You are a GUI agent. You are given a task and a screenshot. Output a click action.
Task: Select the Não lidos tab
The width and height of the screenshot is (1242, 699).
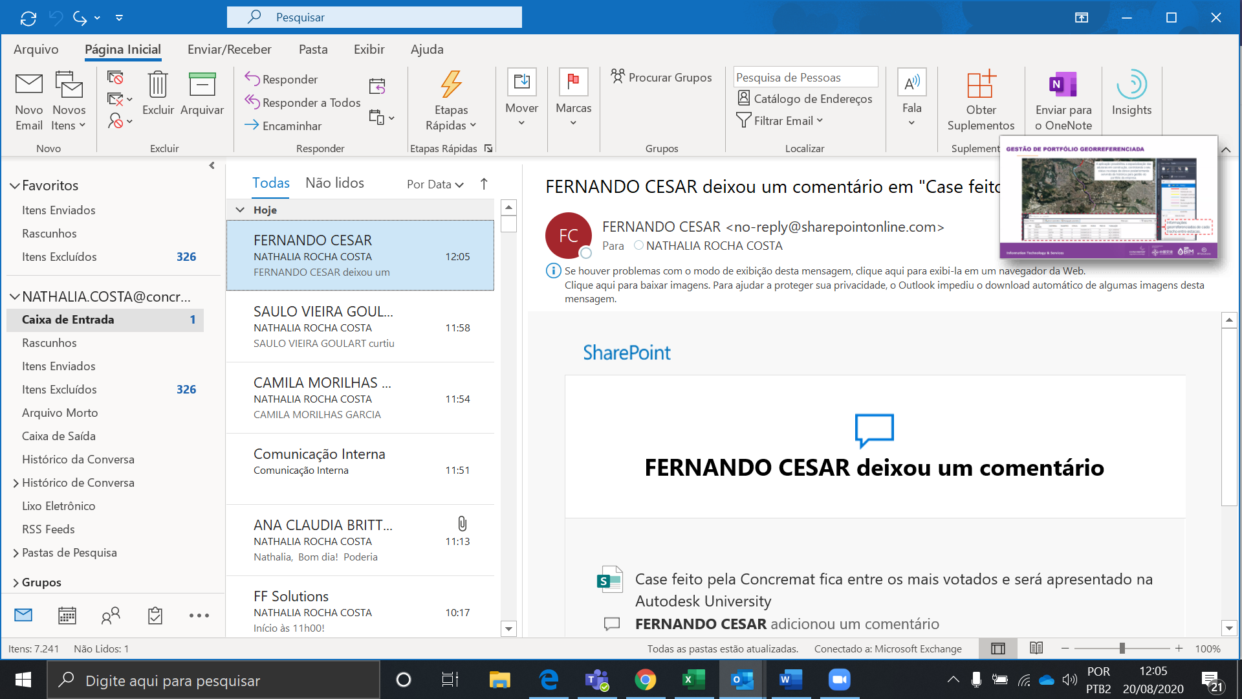pos(334,183)
